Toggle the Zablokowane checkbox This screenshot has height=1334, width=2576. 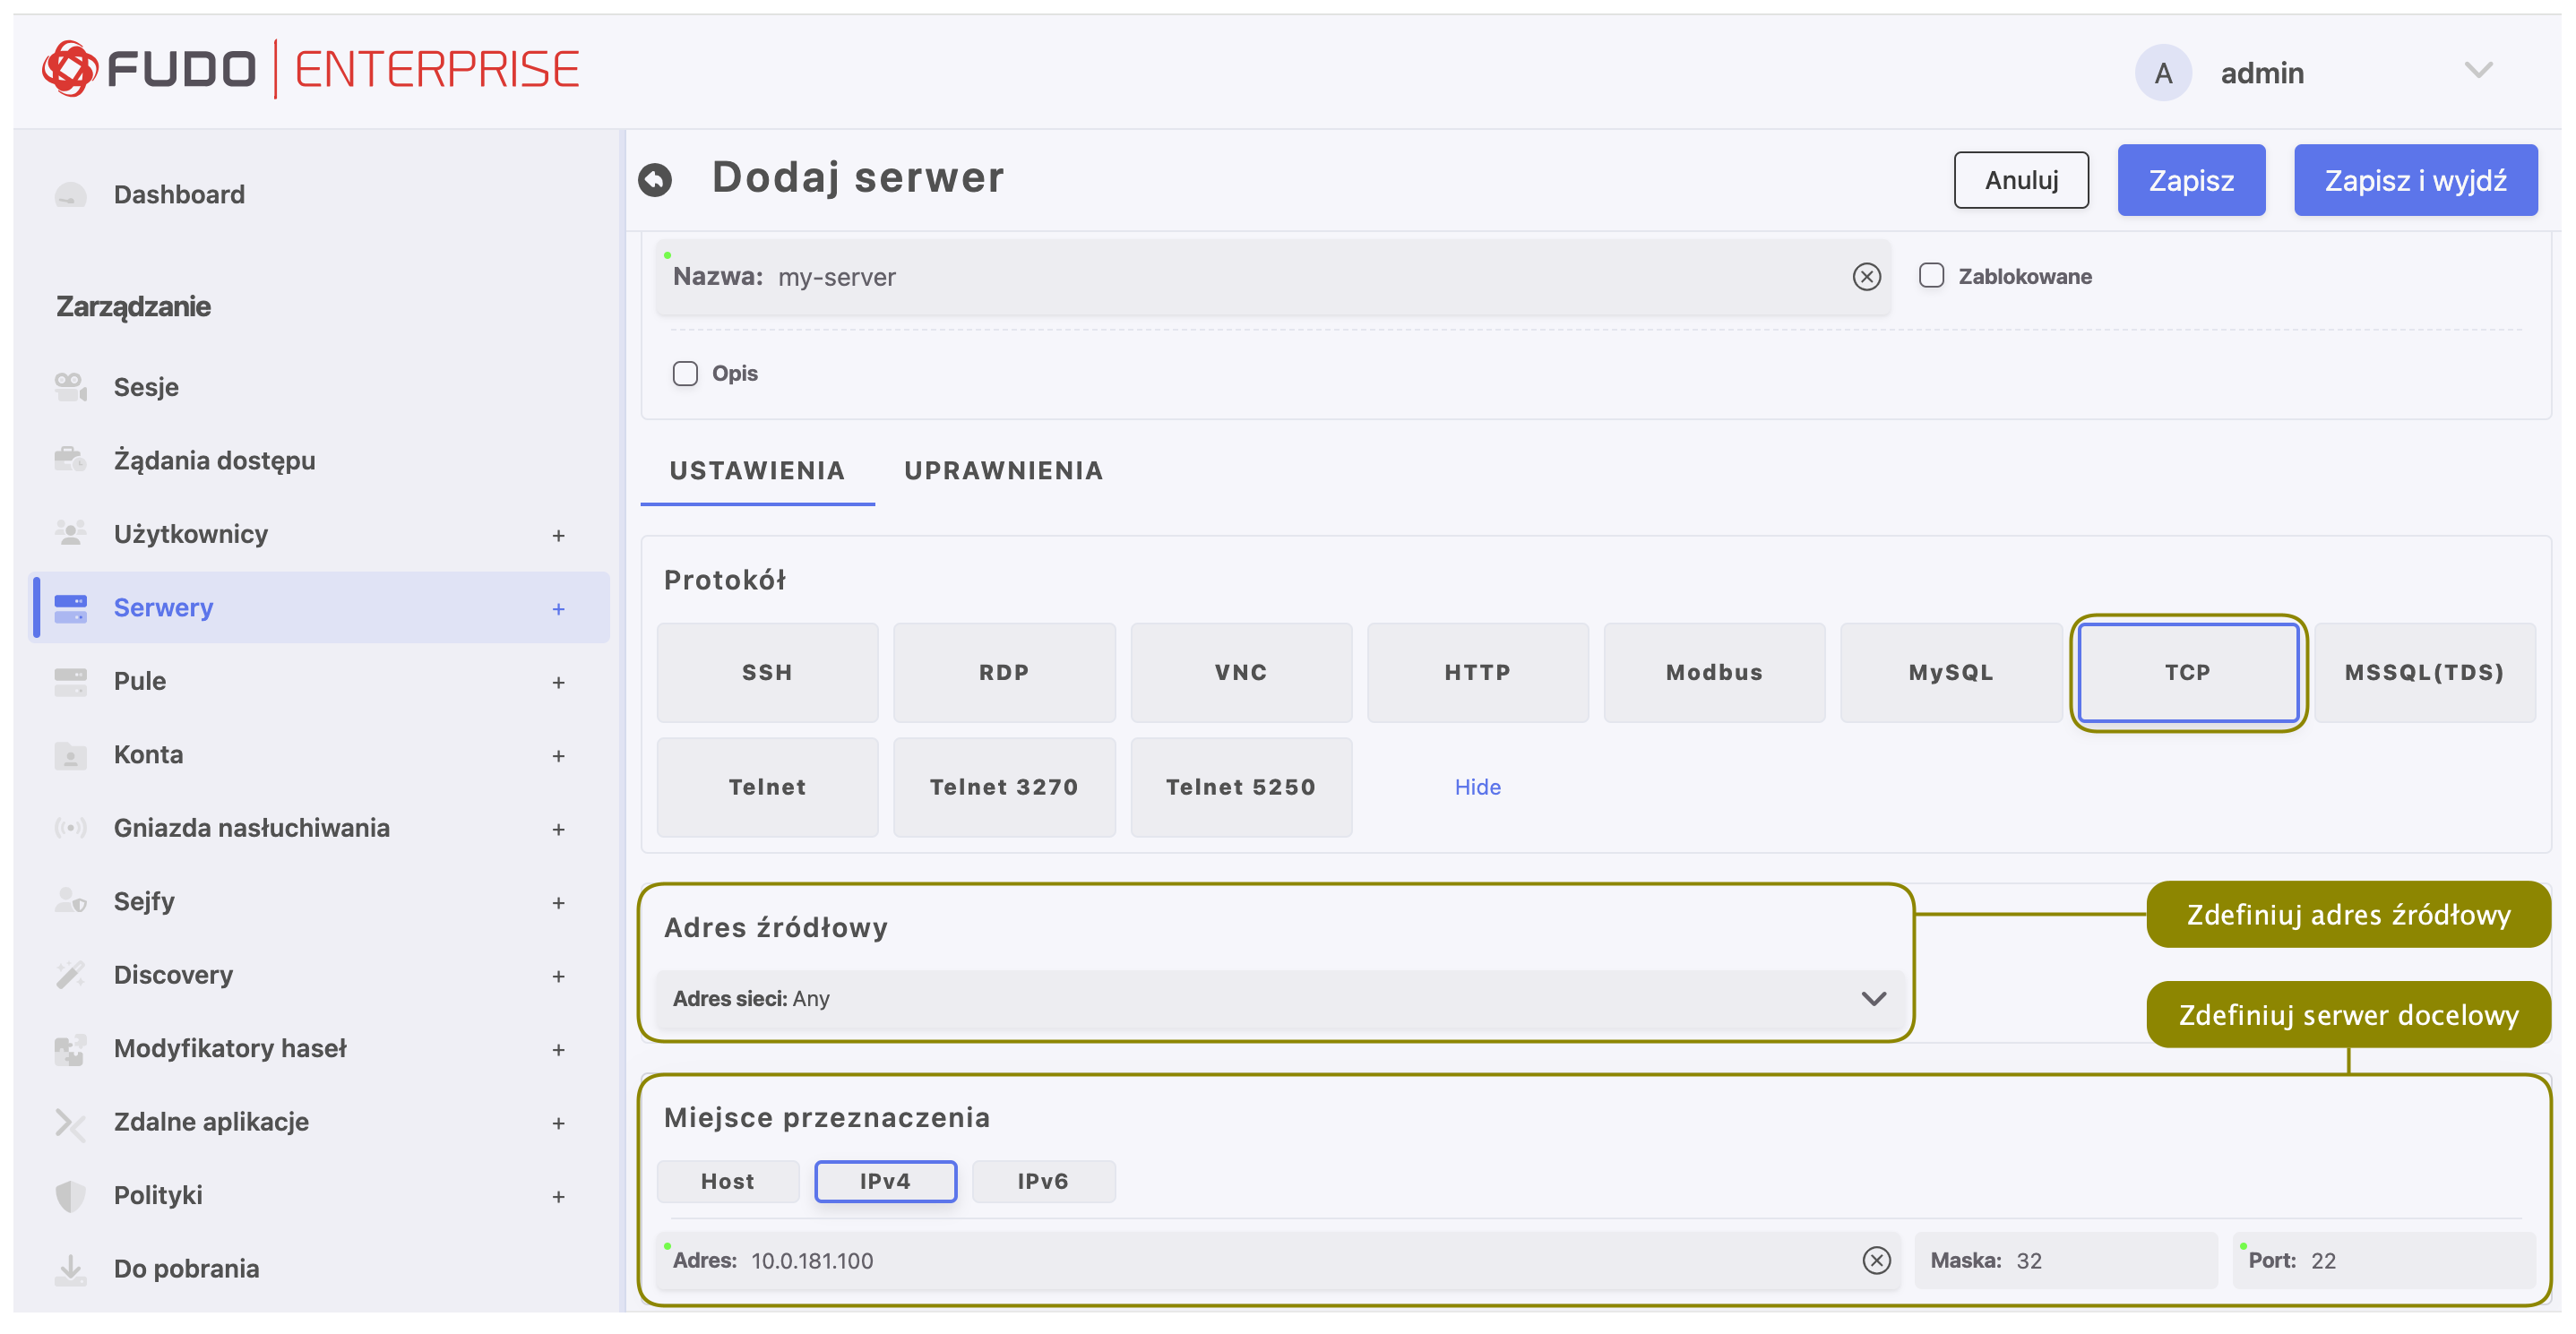(1931, 276)
